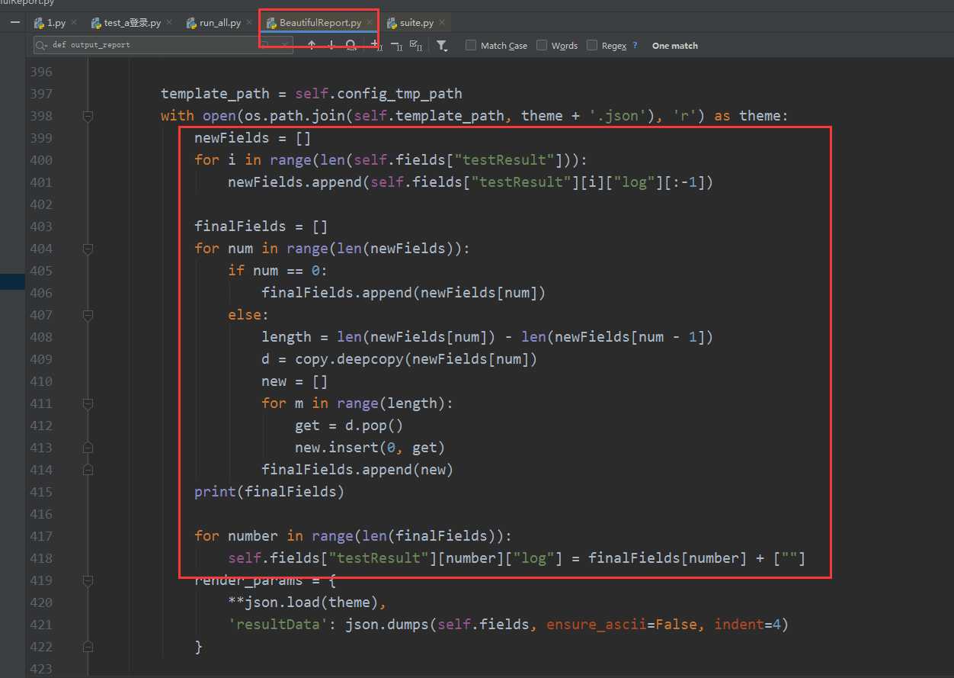Open search filter funnel icon
Image resolution: width=954 pixels, height=678 pixels.
coord(442,46)
